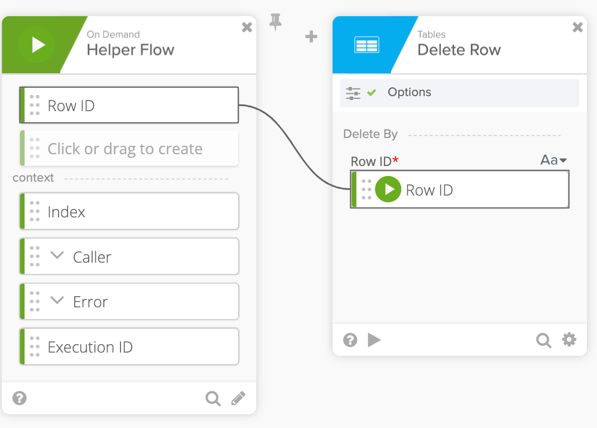
Task: Open the gear settings on Delete Row
Action: pyautogui.click(x=569, y=340)
